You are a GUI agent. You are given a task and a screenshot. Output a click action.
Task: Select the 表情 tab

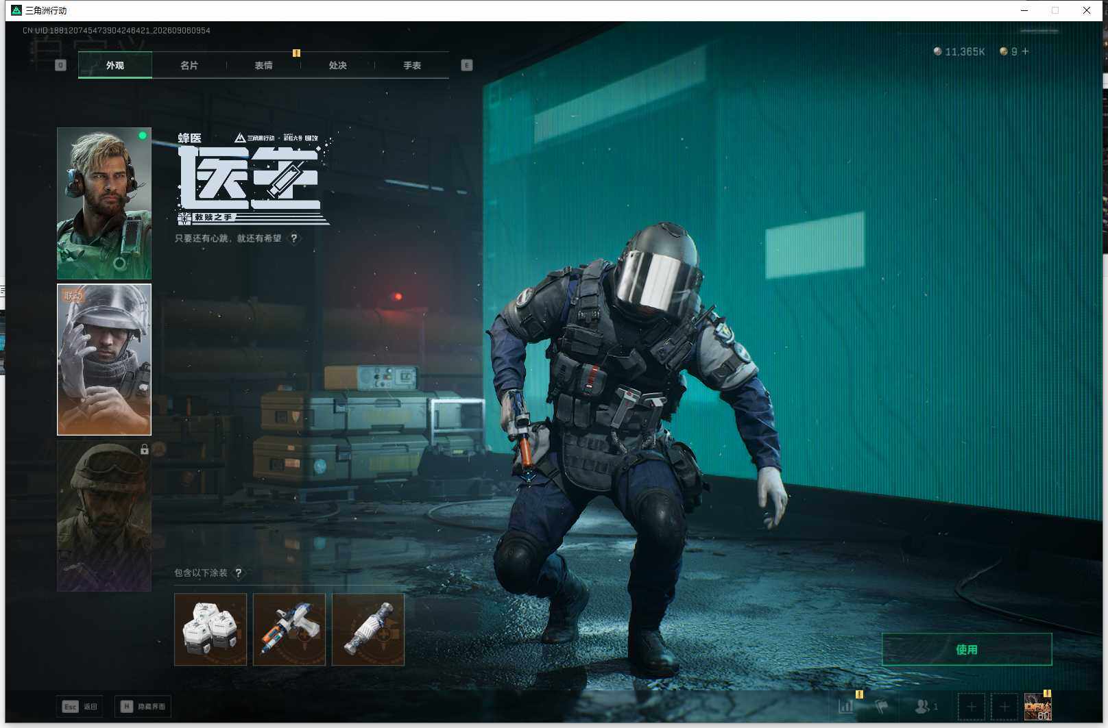click(x=263, y=65)
